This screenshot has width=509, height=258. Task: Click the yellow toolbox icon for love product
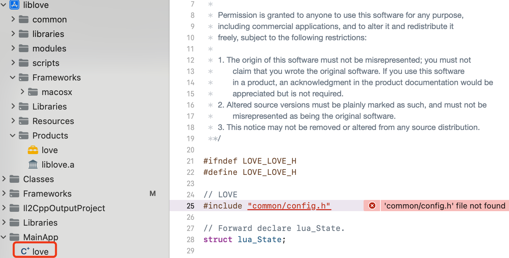[x=33, y=150]
